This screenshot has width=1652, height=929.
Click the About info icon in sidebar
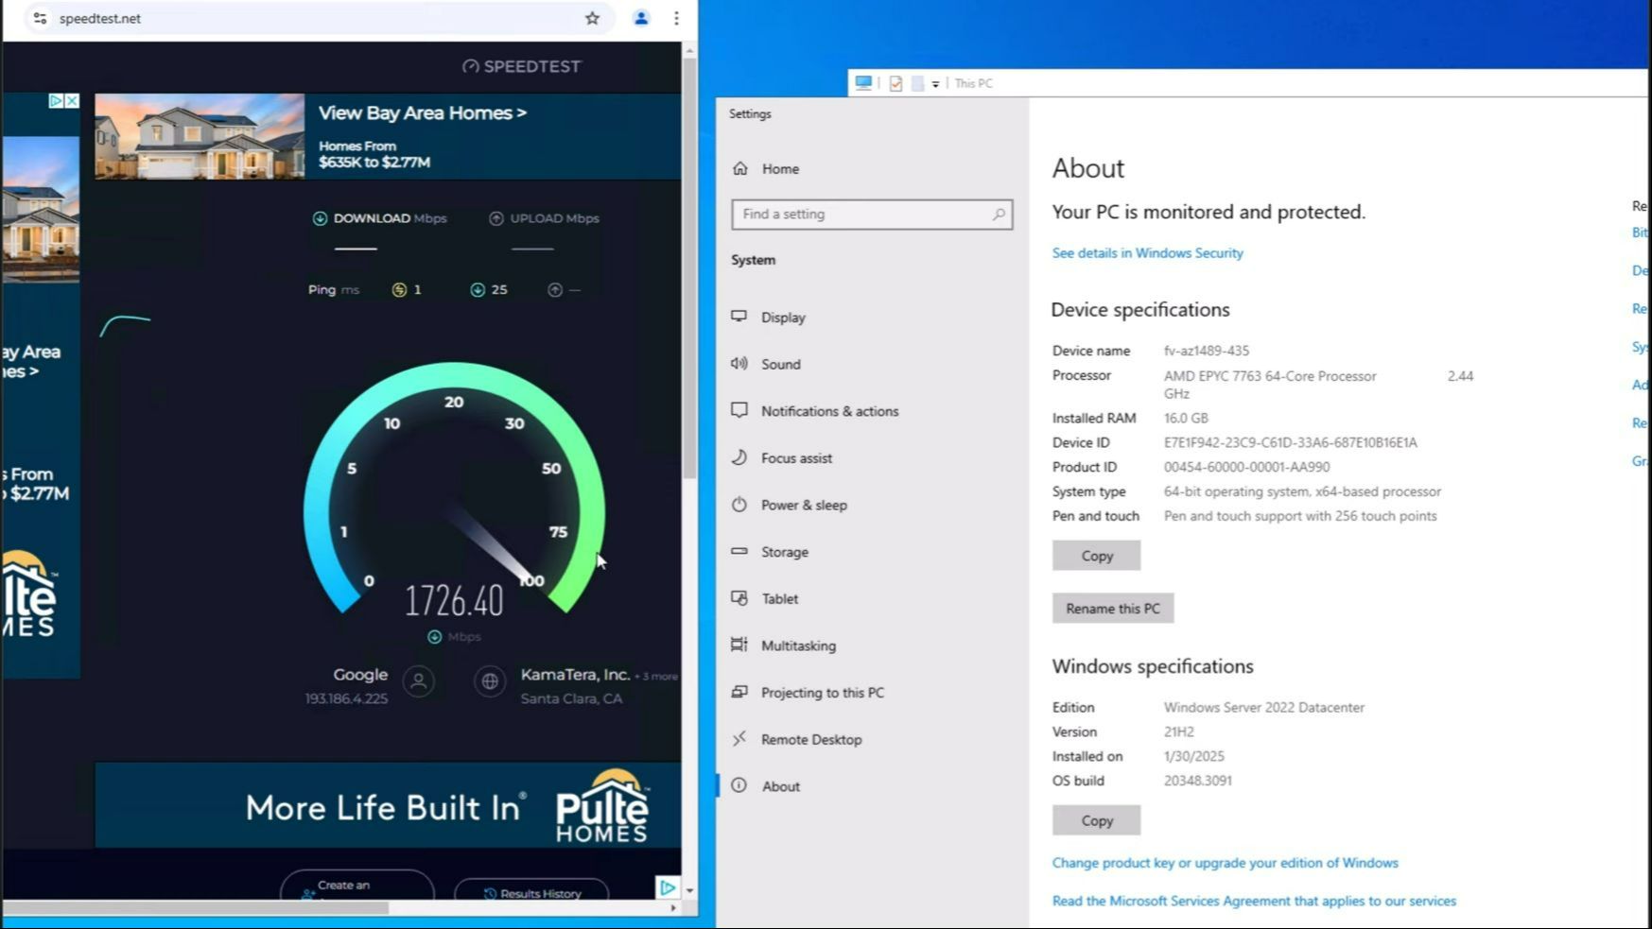739,785
